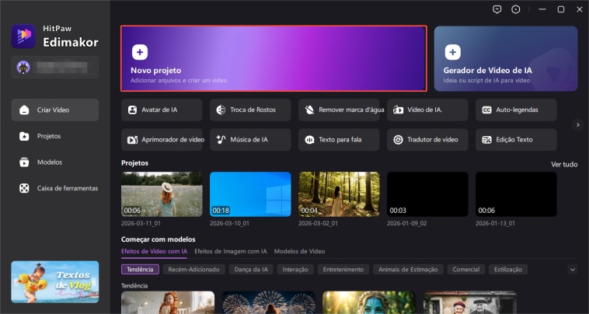Switch to Modelos de Vídeo tab
The width and height of the screenshot is (589, 314).
[x=299, y=251]
